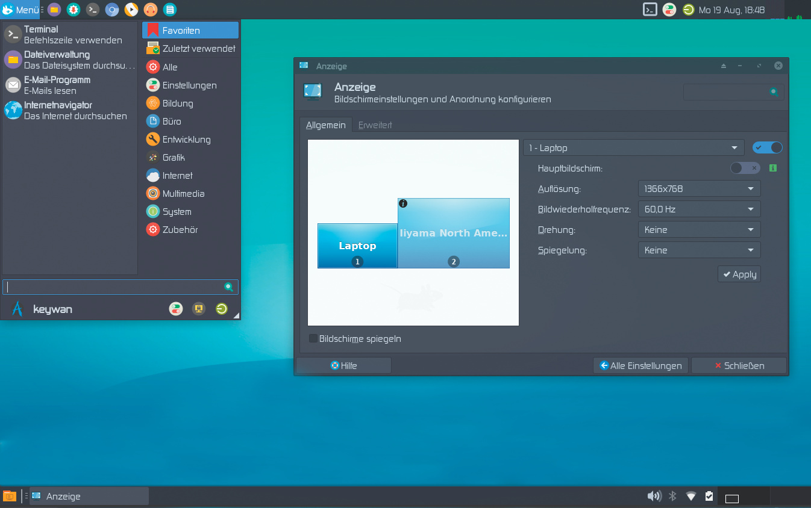Toggle the Hauptbildschirm switch on
Viewport: 811px width, 508px height.
click(745, 168)
